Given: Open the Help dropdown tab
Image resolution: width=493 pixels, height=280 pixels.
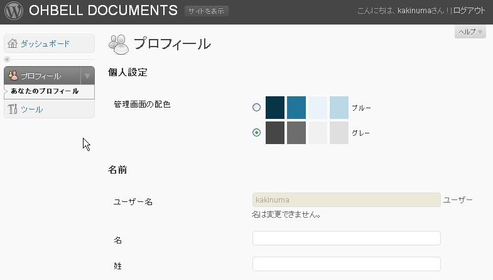Looking at the screenshot, I should pos(470,32).
